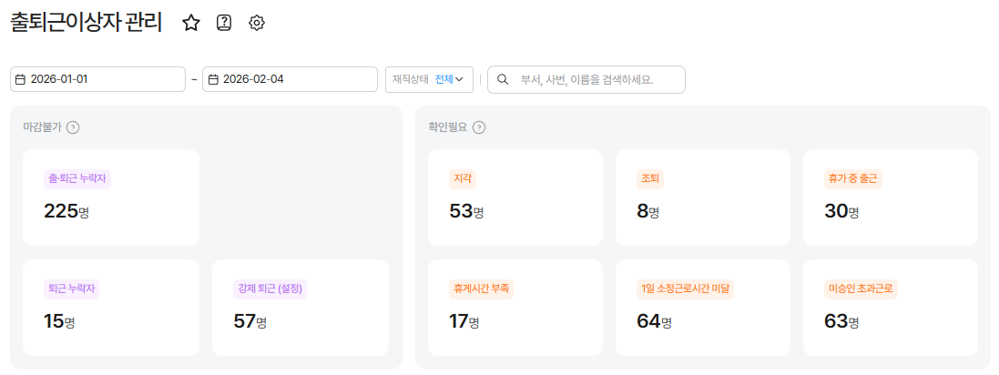The width and height of the screenshot is (999, 375).
Task: Click the end date calendar icon
Action: (213, 79)
